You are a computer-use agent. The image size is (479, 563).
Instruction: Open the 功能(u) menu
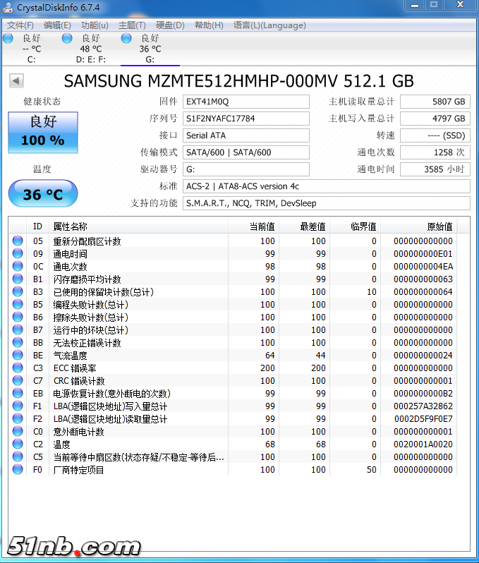(x=95, y=25)
